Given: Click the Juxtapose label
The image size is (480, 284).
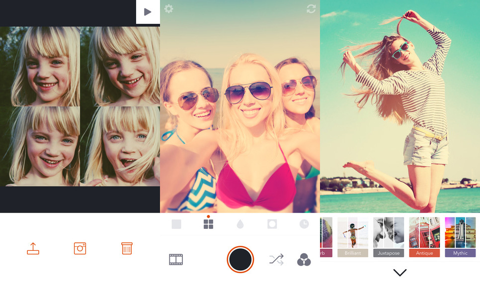Looking at the screenshot, I should (389, 253).
